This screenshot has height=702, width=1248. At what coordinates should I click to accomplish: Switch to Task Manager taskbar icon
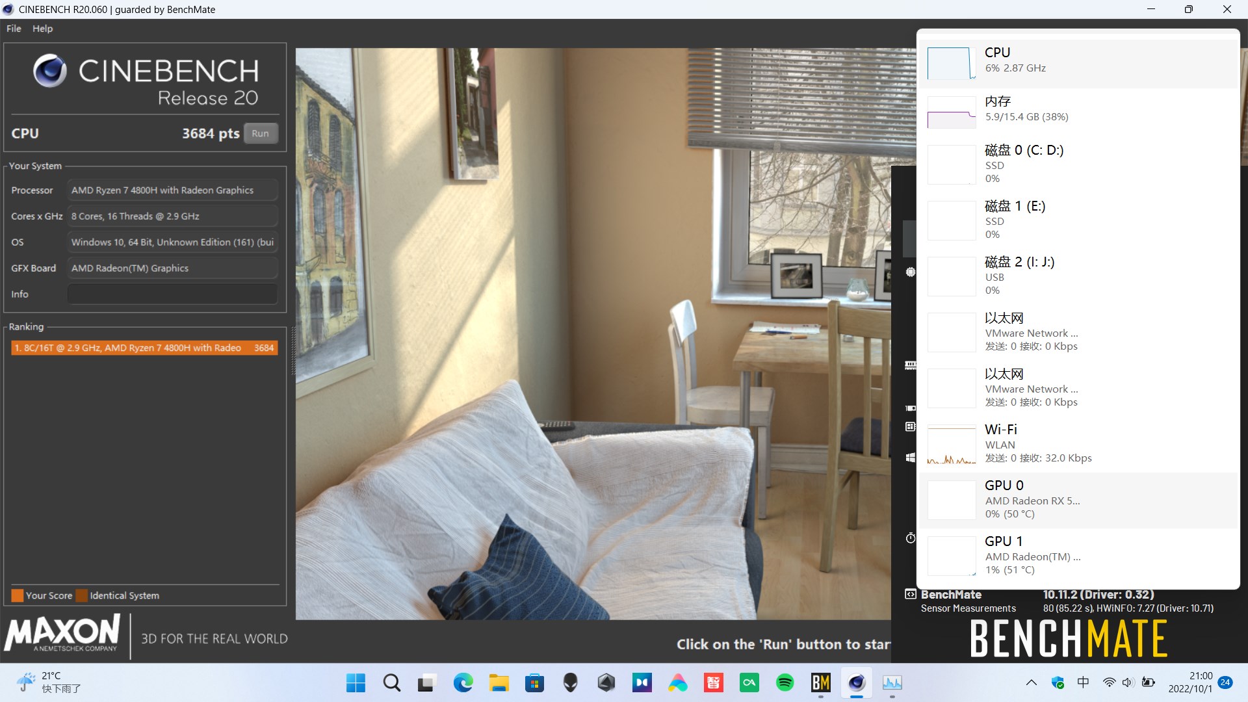click(x=892, y=682)
